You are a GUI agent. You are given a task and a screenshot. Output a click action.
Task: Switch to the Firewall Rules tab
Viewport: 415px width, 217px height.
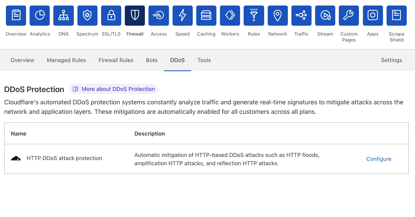click(x=116, y=60)
